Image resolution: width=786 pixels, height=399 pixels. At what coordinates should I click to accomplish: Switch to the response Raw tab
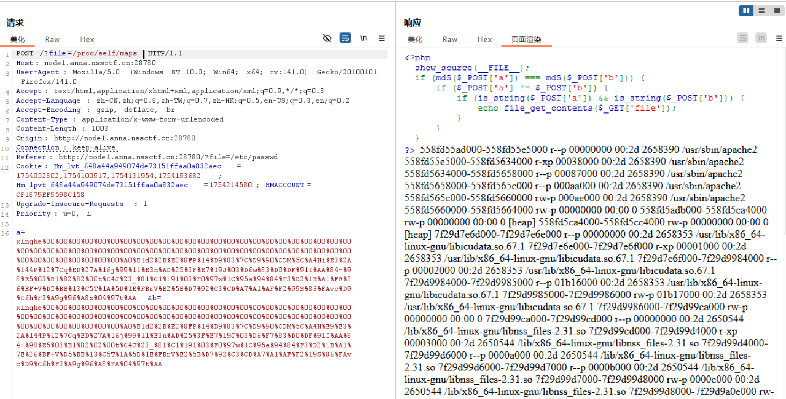[450, 39]
